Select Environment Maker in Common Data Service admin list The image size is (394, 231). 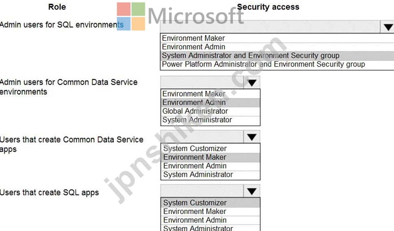210,94
